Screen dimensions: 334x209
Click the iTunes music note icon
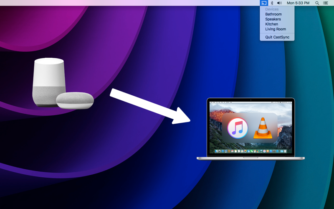coord(238,128)
